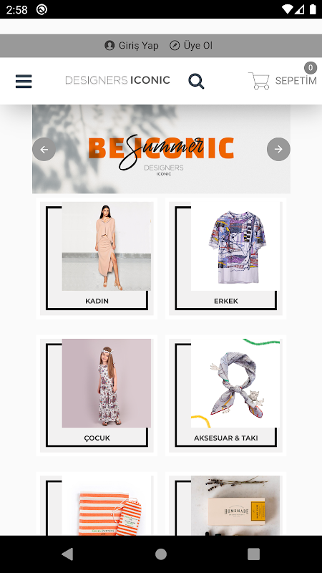This screenshot has height=573, width=322.
Task: Advance to next banner slide arrow
Action: (x=278, y=149)
